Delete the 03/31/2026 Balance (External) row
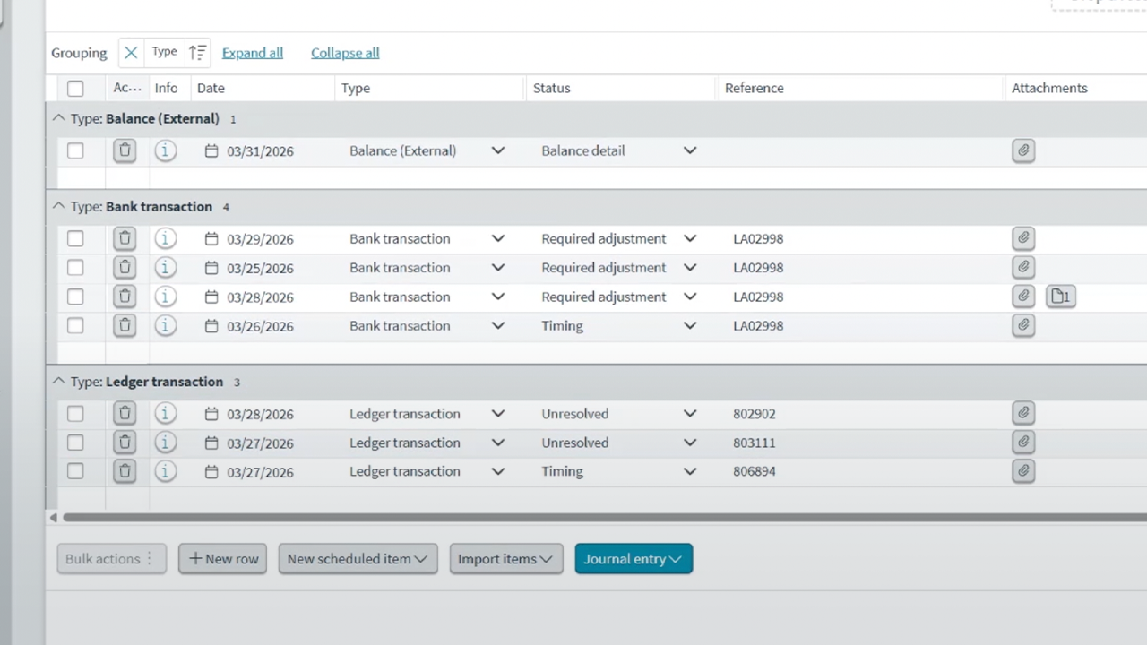Viewport: 1147px width, 645px height. [125, 150]
